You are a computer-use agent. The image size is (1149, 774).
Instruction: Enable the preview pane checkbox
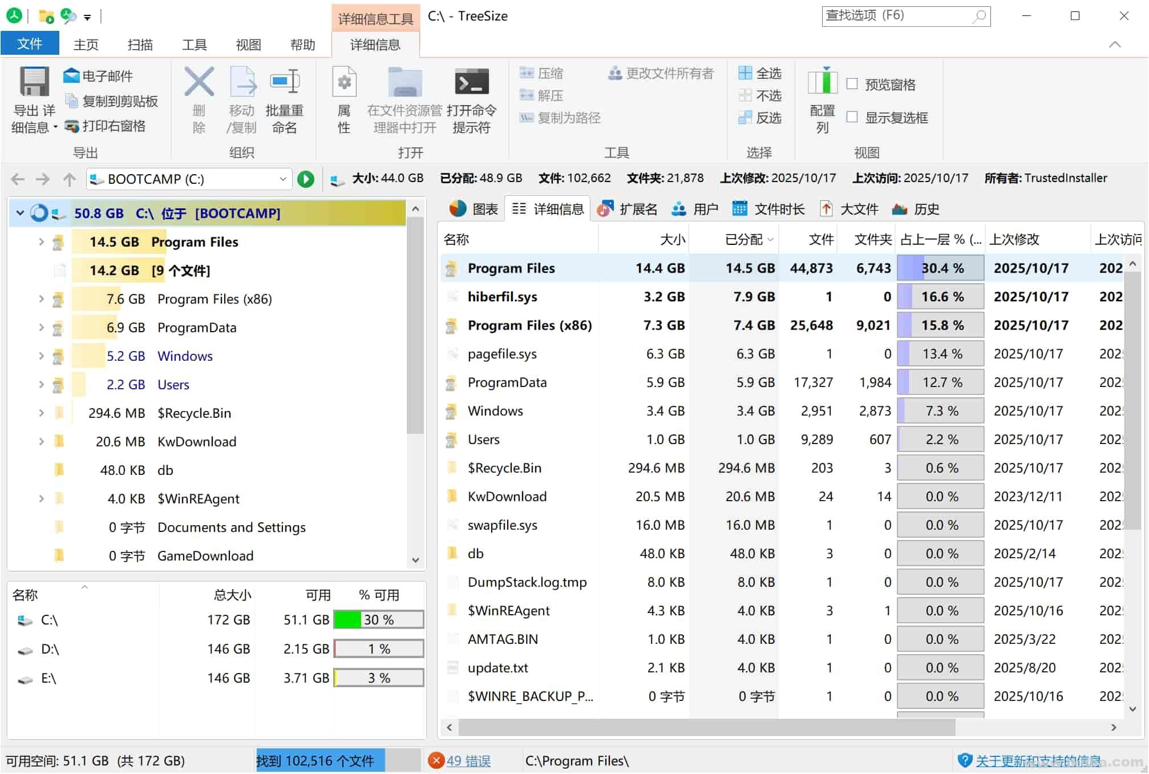(x=852, y=84)
